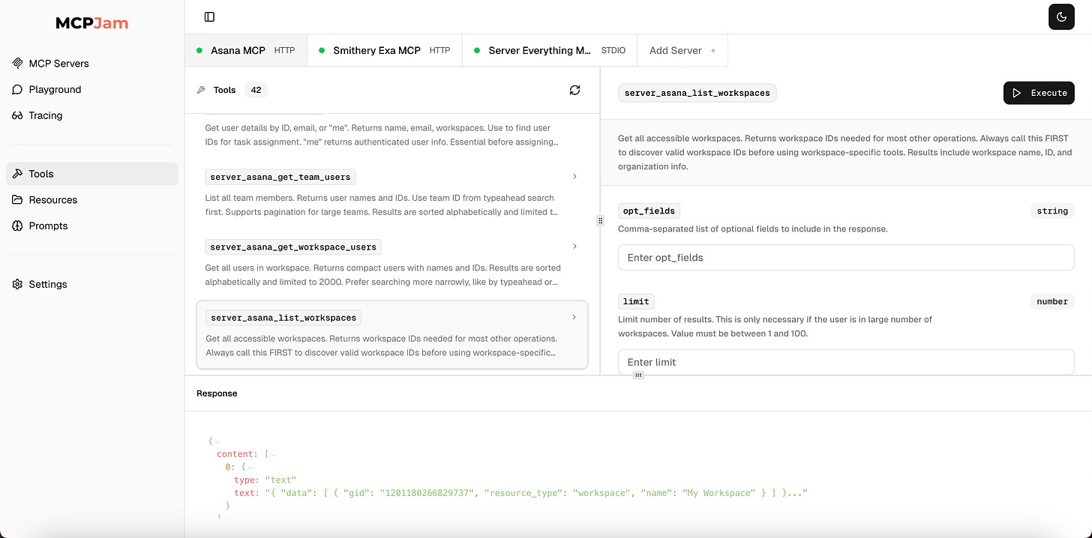This screenshot has width=1092, height=538.
Task: Expand chevron on server_asana_list_workspaces row
Action: click(574, 317)
